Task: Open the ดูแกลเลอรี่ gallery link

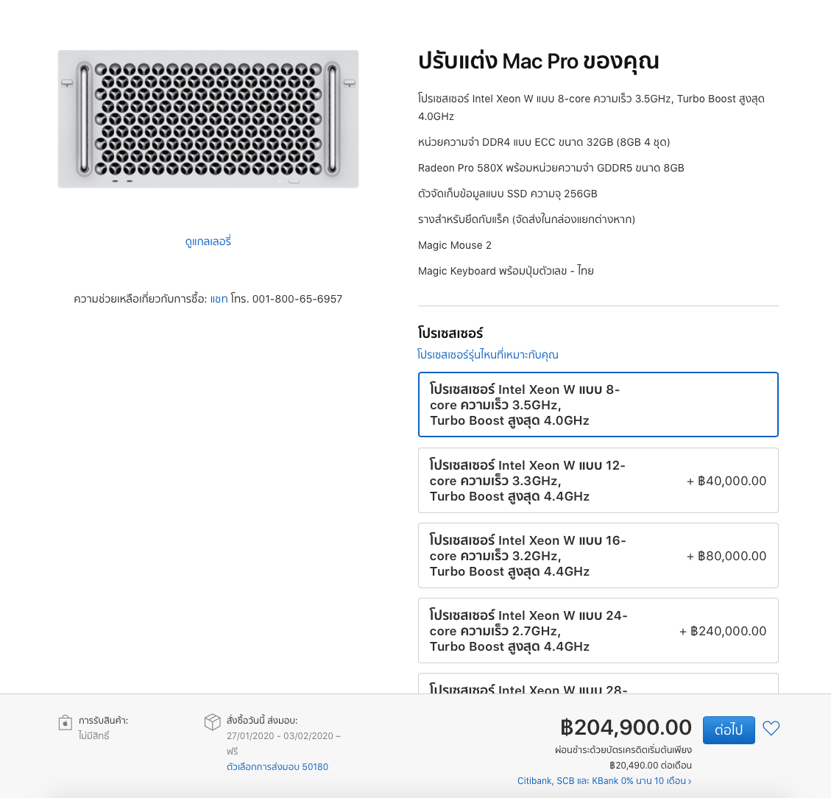Action: coord(208,241)
